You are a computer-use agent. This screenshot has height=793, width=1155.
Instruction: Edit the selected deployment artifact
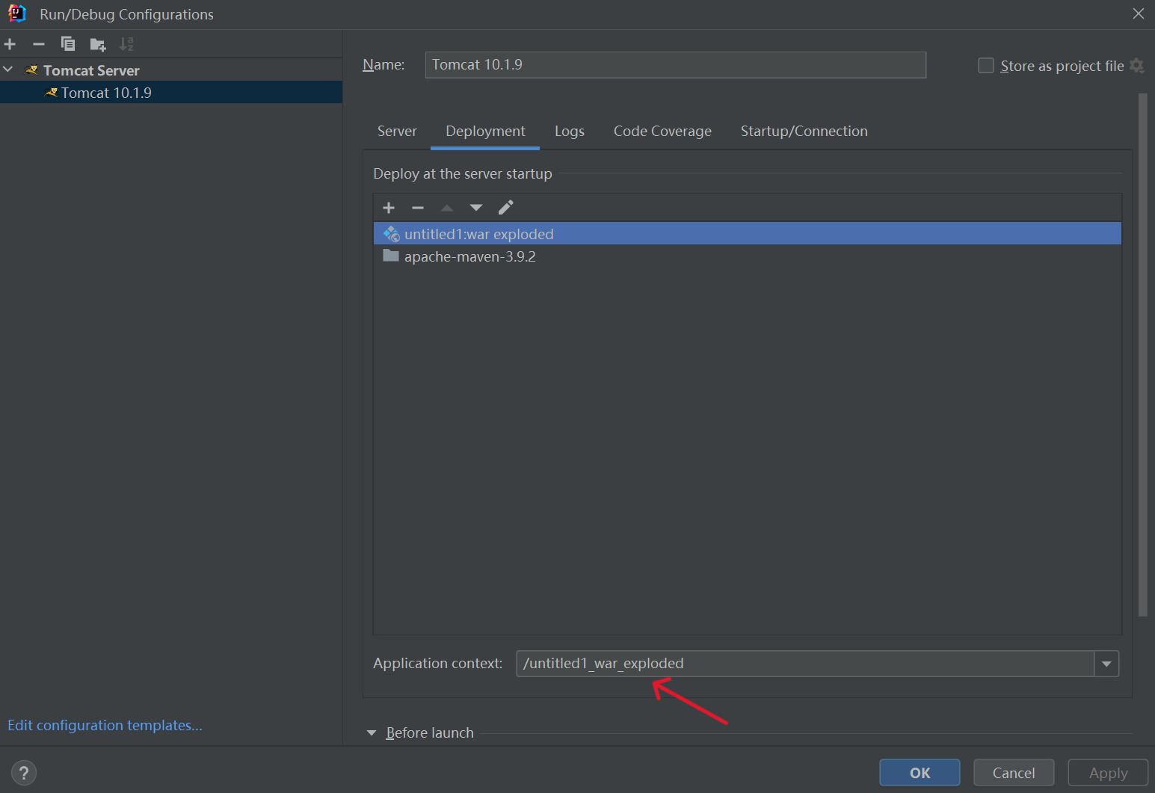point(506,207)
